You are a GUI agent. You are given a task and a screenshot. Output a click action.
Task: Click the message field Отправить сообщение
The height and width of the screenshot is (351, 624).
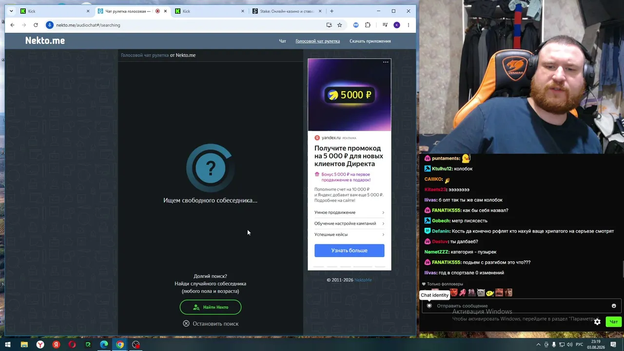pos(522,306)
